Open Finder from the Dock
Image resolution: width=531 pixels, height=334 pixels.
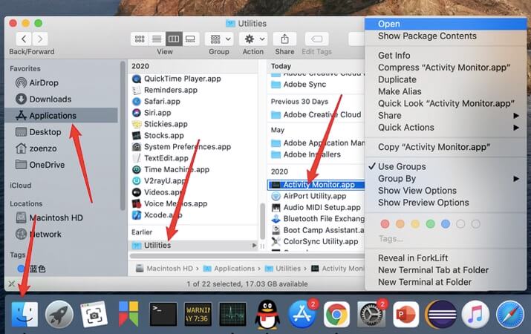click(x=25, y=315)
